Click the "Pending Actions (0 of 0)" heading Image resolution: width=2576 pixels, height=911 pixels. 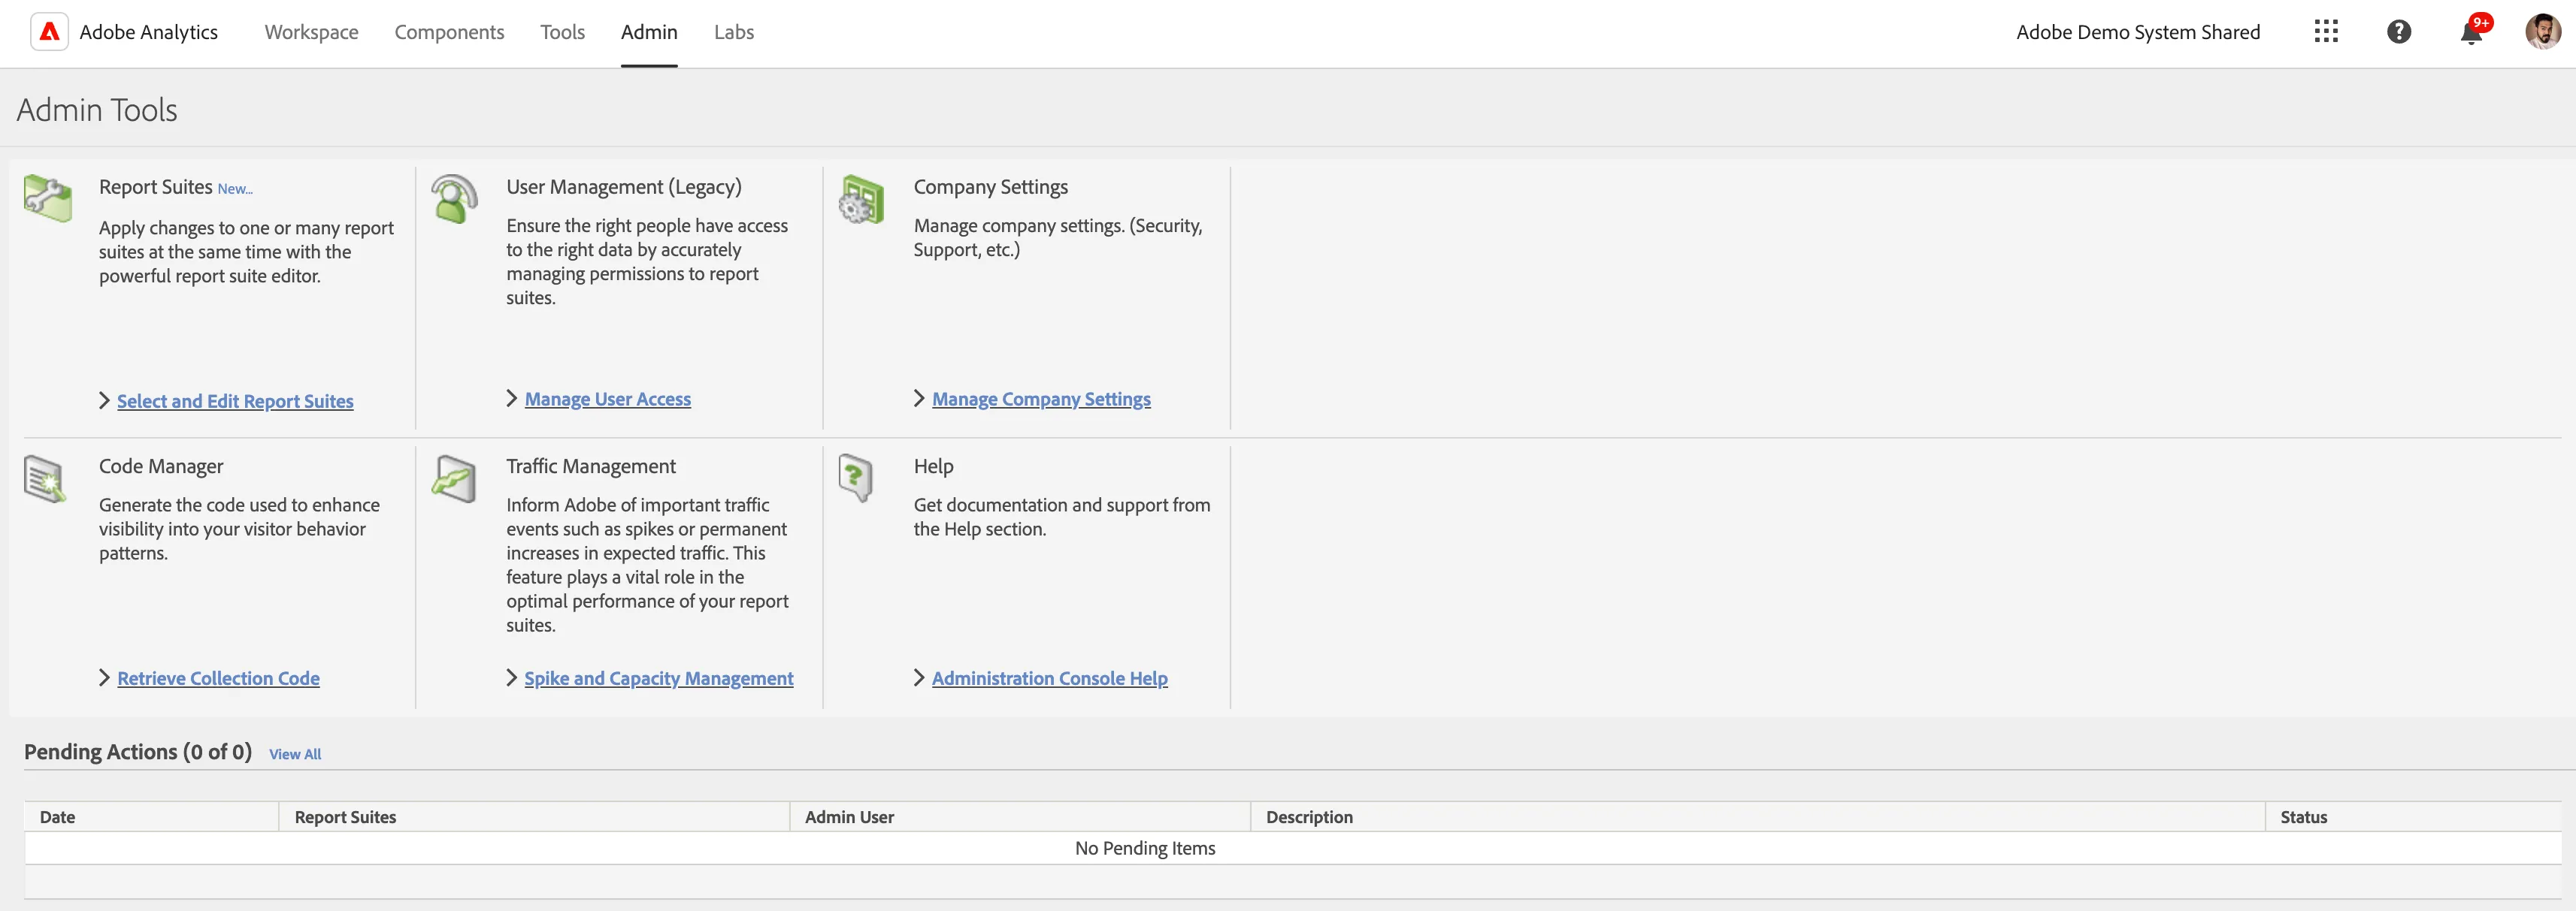pos(138,751)
